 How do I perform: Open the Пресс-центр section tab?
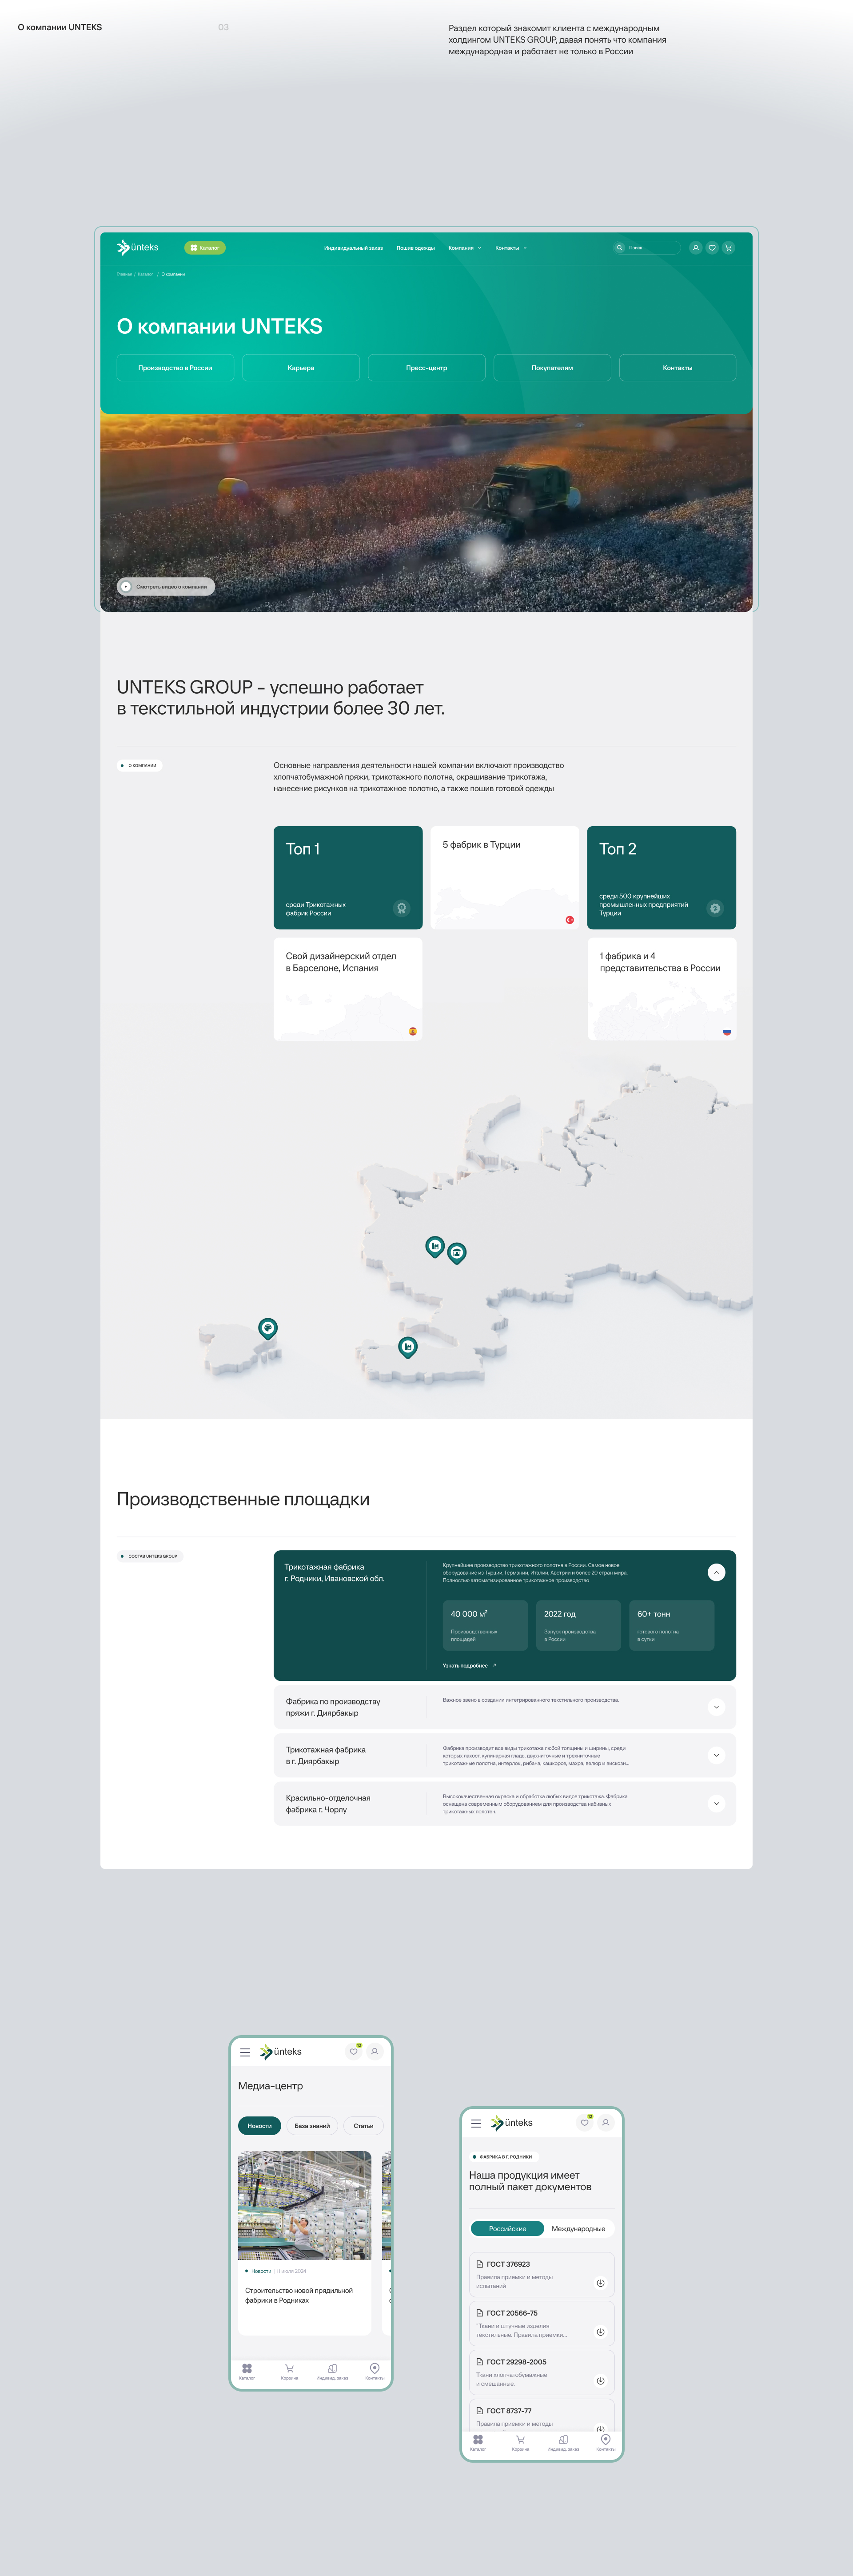[x=426, y=368]
